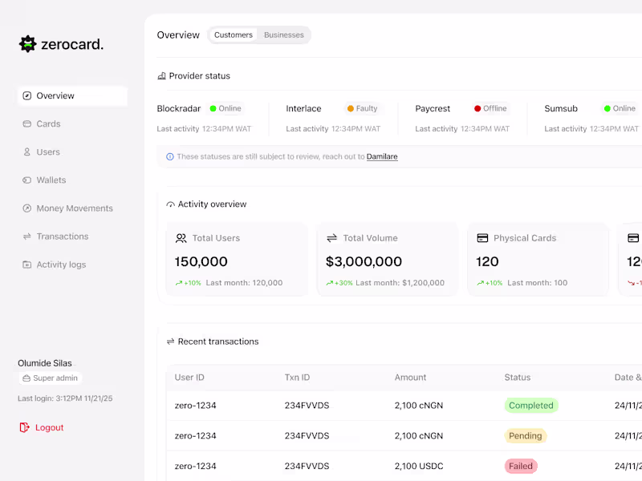
Task: Click the Completed status pill
Action: point(531,406)
